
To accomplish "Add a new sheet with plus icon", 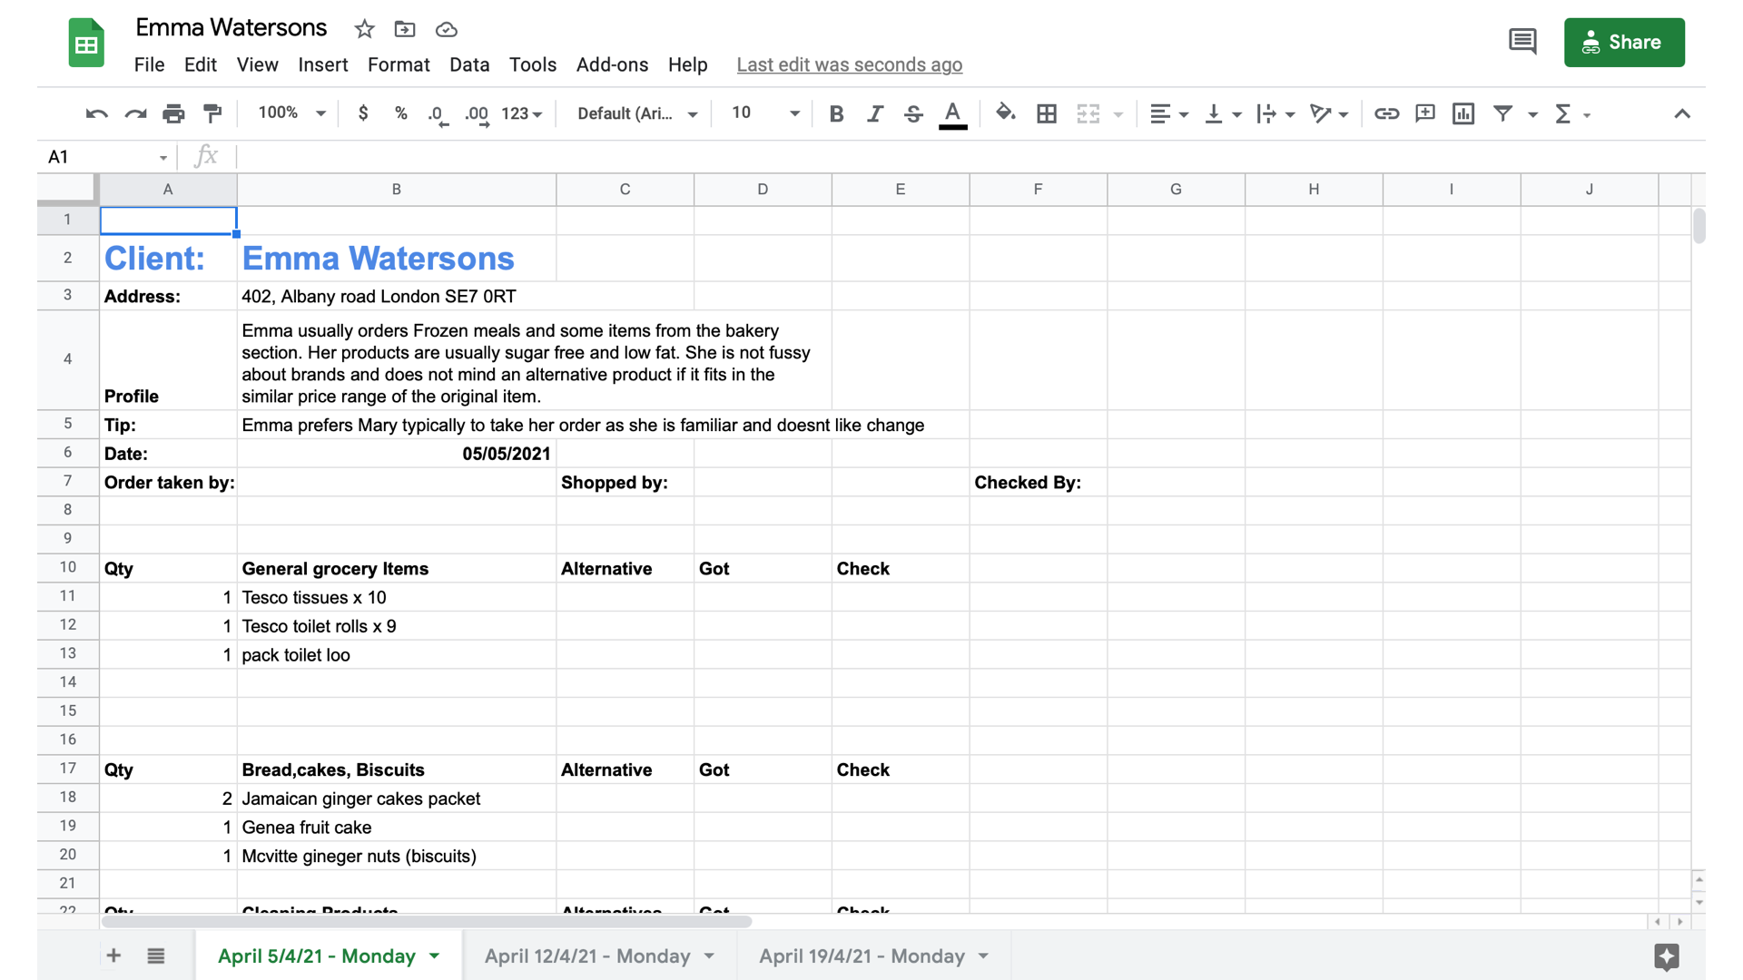I will coord(113,955).
